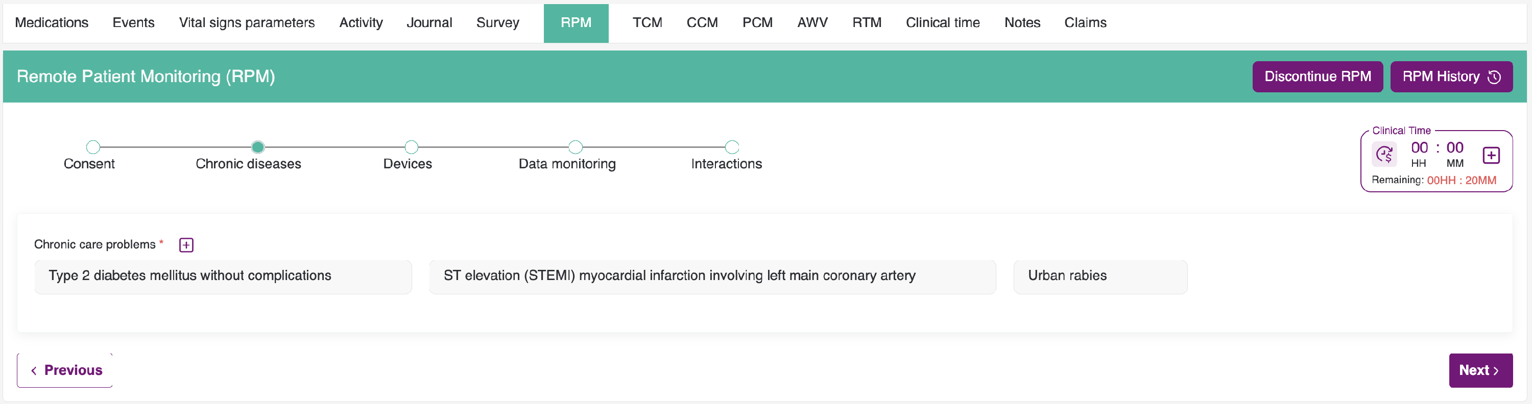1532x404 pixels.
Task: Open RPM History
Action: pyautogui.click(x=1450, y=77)
